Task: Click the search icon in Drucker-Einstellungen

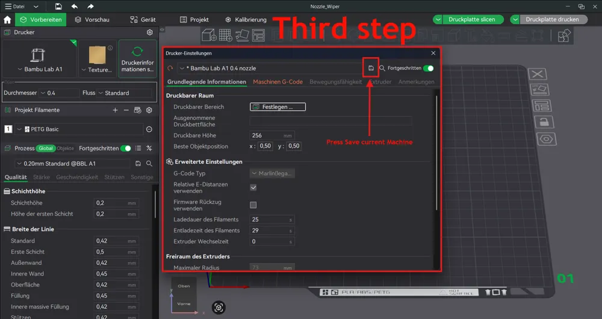Action: coord(382,68)
